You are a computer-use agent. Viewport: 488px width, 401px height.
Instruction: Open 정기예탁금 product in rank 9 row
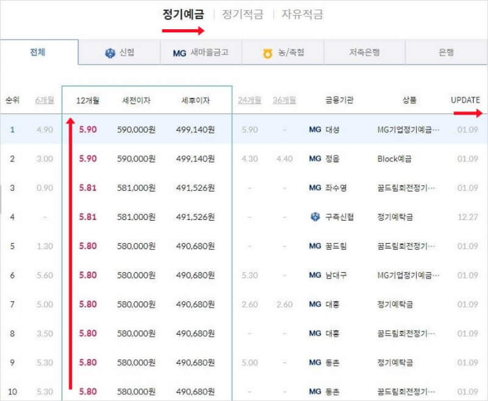click(x=395, y=363)
